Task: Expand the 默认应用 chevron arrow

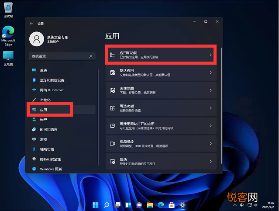Action: [x=211, y=73]
